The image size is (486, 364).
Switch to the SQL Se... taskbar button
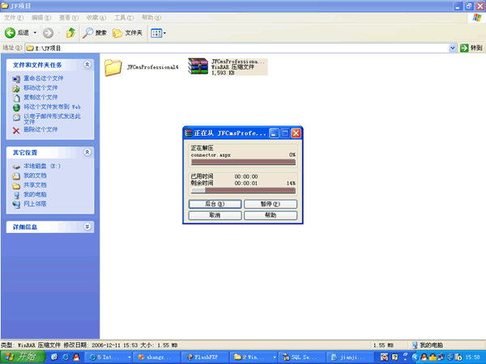(x=302, y=358)
